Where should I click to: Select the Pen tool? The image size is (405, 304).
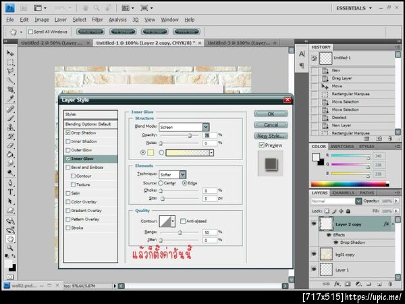10,183
